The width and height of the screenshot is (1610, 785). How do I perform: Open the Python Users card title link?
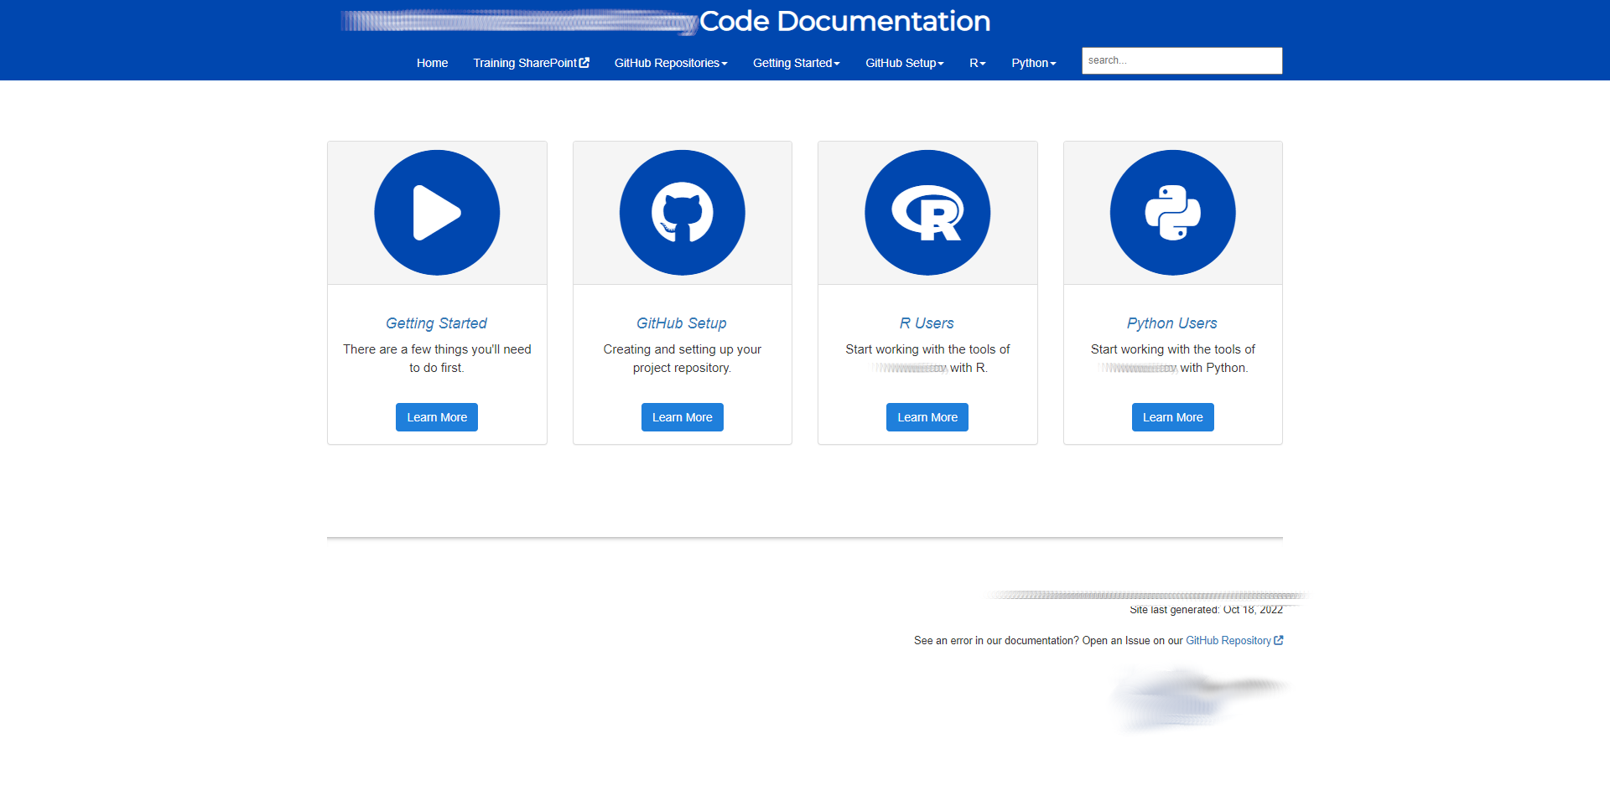click(1172, 323)
